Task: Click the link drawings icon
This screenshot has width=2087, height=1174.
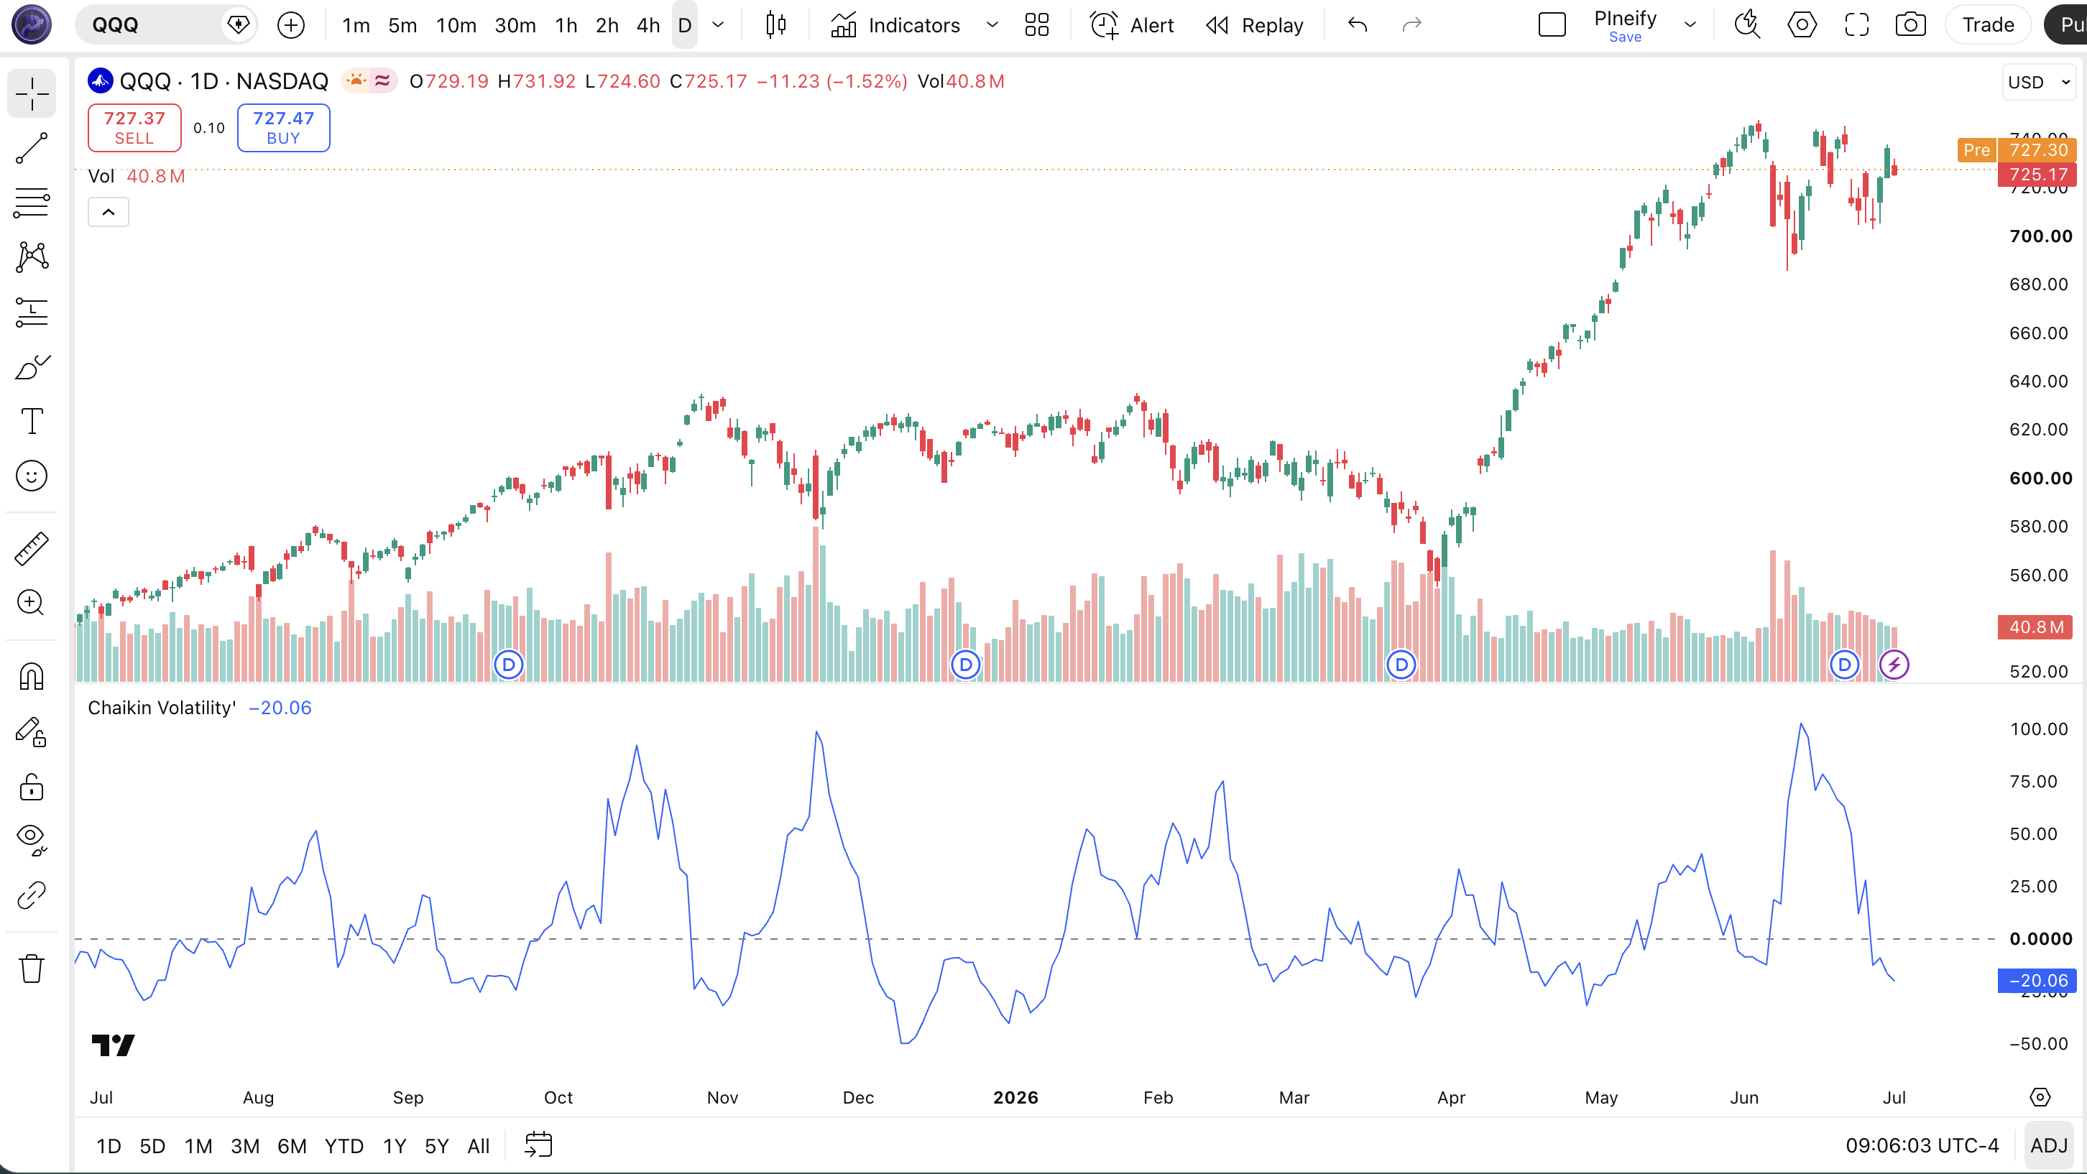Action: tap(32, 895)
